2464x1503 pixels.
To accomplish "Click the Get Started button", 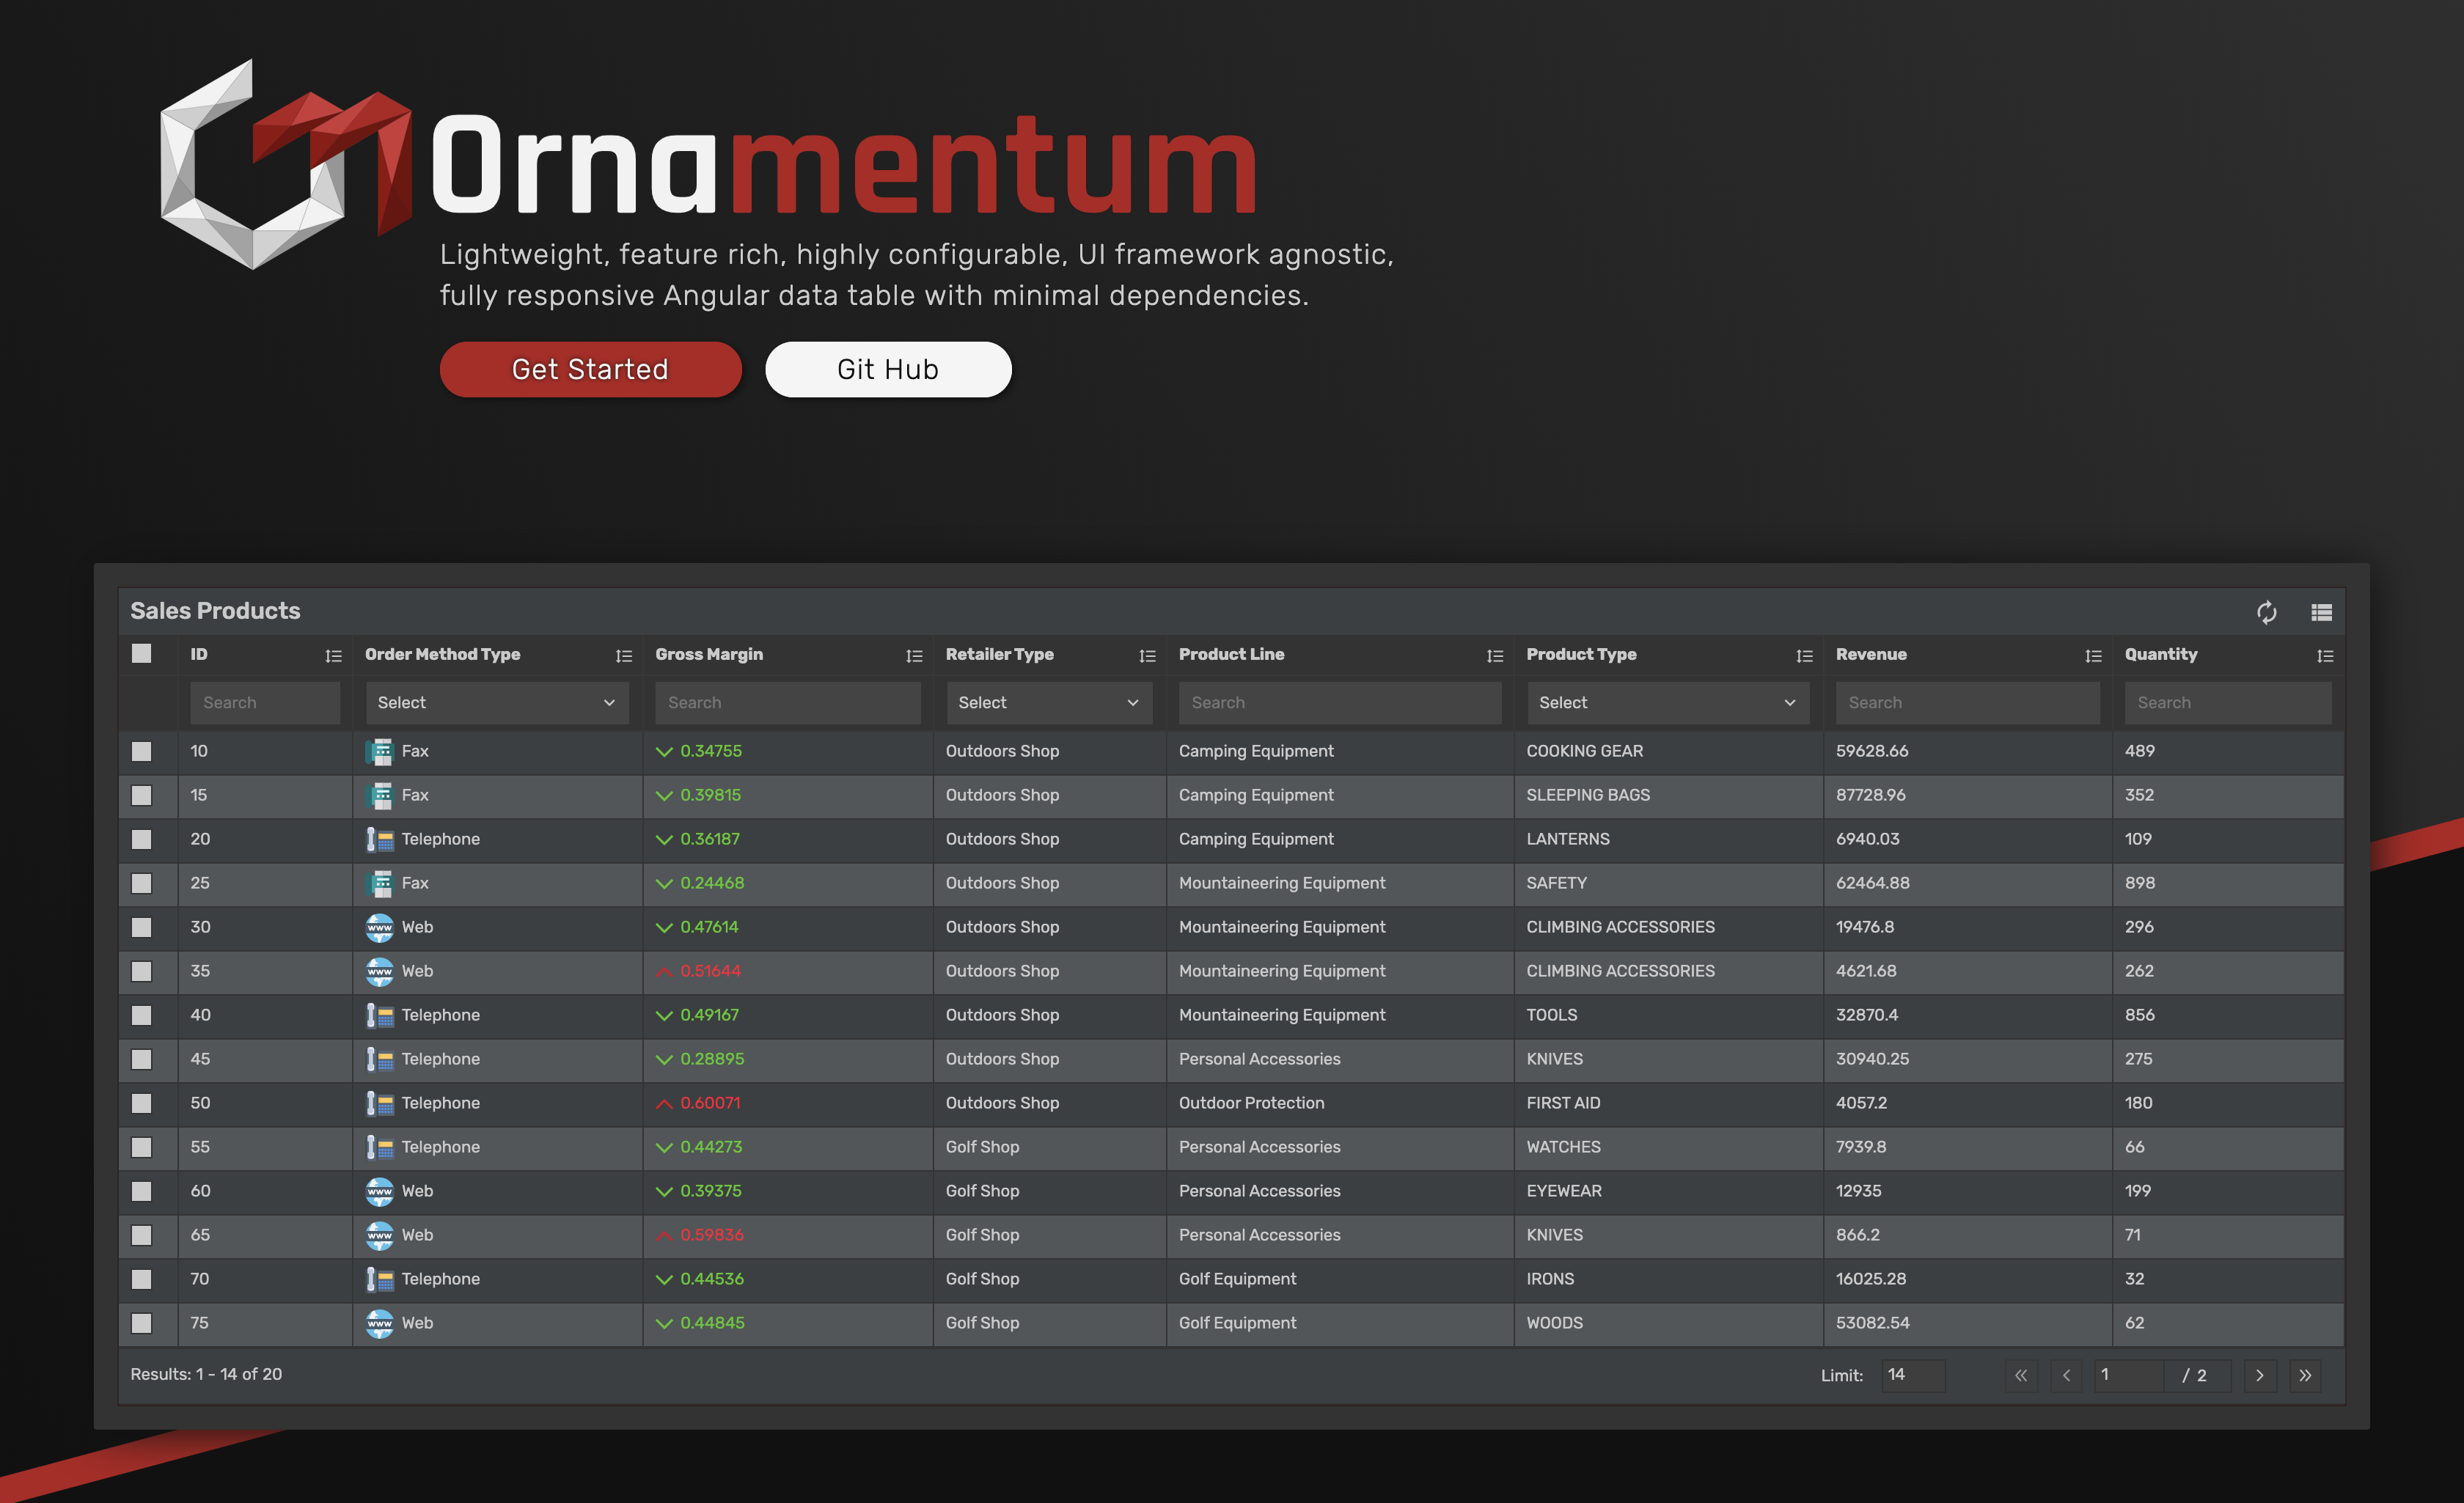I will pyautogui.click(x=590, y=369).
